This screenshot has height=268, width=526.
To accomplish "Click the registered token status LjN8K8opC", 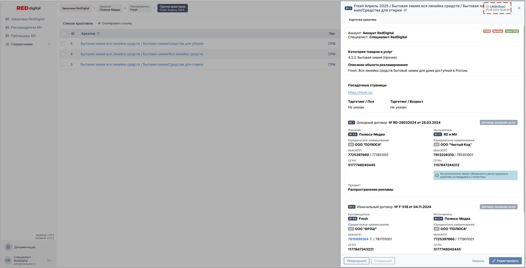I will coord(497,8).
